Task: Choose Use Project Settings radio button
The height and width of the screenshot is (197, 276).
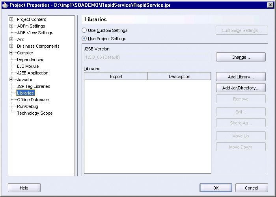Action: tap(84, 39)
